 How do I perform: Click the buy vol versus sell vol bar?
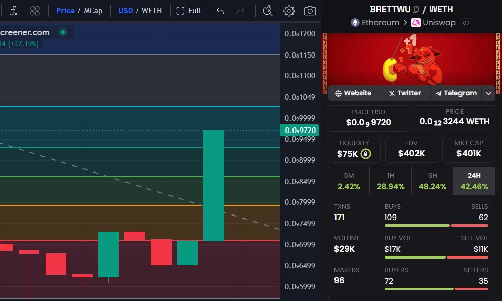(436, 257)
